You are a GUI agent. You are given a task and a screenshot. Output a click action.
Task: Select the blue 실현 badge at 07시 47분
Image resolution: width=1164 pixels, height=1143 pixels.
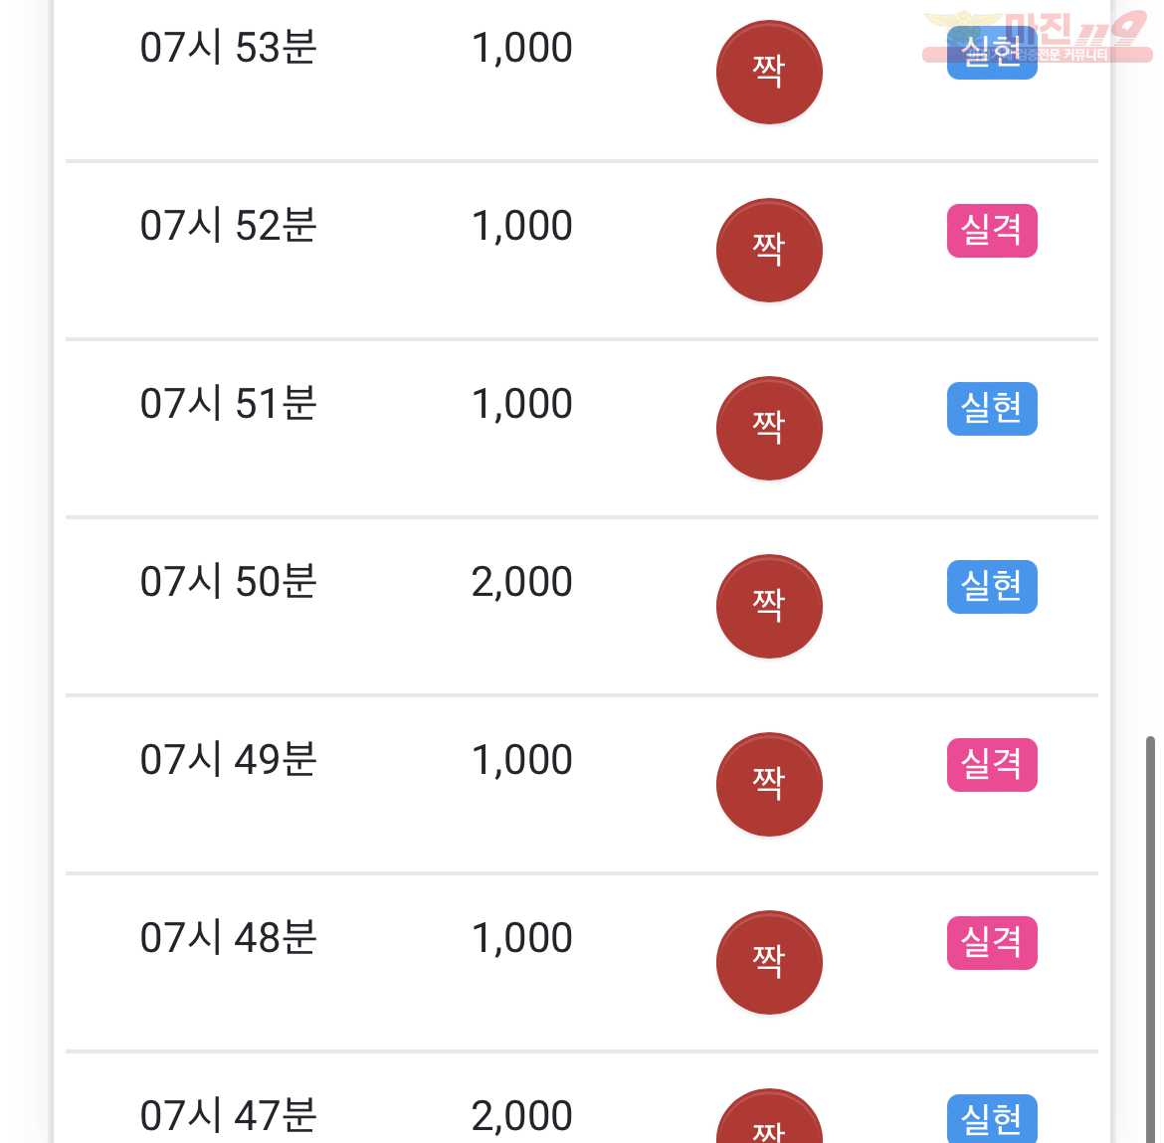tap(992, 1118)
